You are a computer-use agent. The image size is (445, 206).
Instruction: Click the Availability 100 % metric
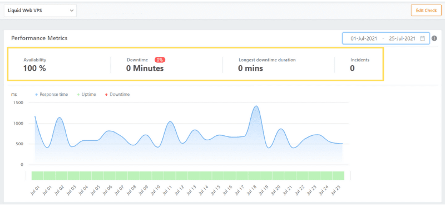tap(34, 65)
